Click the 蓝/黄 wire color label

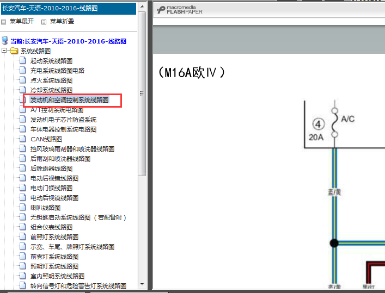[x=334, y=192]
